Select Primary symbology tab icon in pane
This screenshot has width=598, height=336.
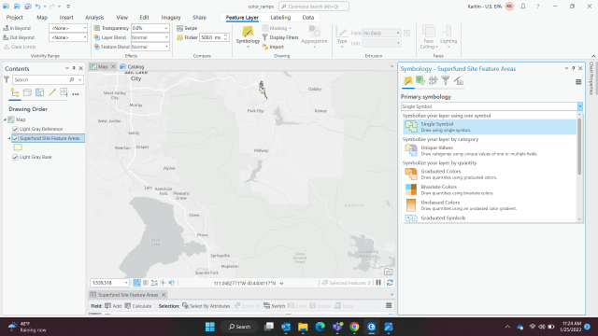[x=408, y=81]
